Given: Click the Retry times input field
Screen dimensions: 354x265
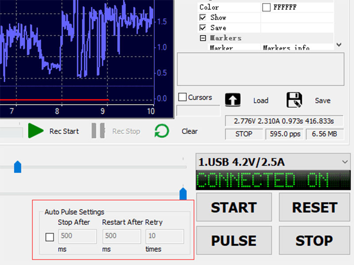Looking at the screenshot, I should pos(165,236).
